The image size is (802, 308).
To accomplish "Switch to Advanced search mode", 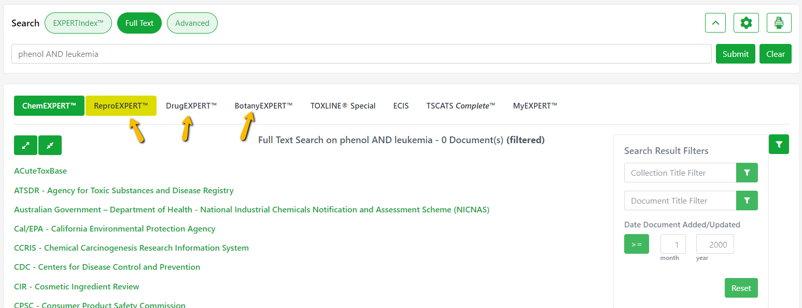I will pyautogui.click(x=192, y=23).
